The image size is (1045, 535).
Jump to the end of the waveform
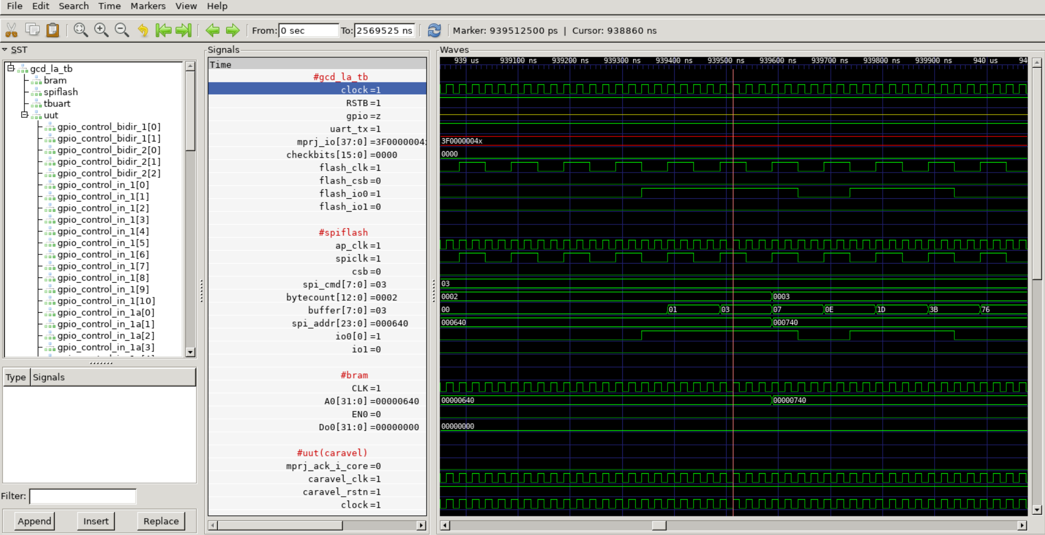[x=184, y=31]
